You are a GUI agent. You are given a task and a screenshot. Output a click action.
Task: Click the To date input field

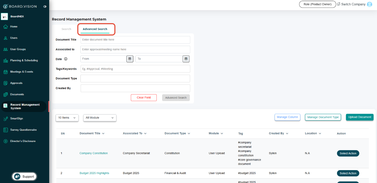pyautogui.click(x=159, y=59)
